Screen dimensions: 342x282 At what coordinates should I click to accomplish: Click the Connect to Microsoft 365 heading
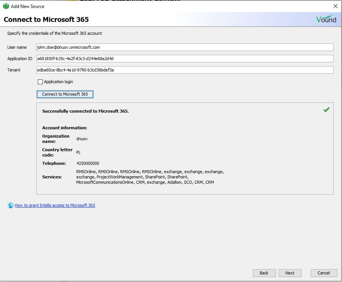pos(46,19)
